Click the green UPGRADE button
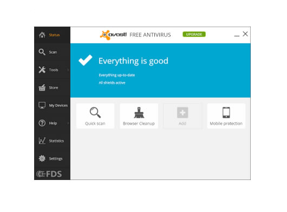The height and width of the screenshot is (212, 287). pyautogui.click(x=194, y=35)
